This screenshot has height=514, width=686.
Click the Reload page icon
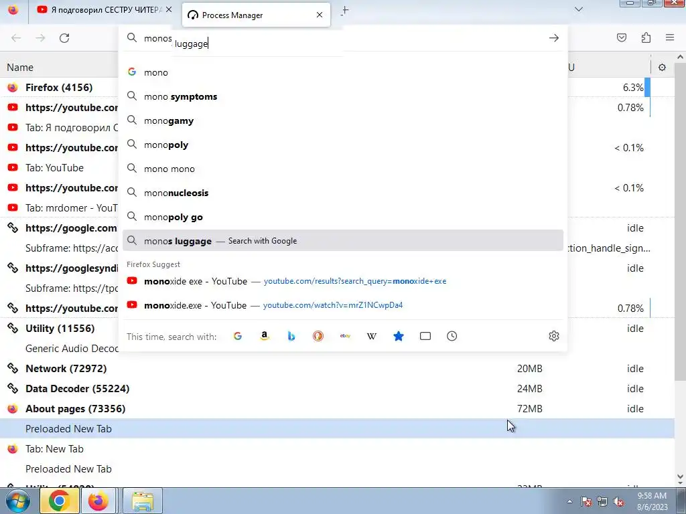[64, 38]
